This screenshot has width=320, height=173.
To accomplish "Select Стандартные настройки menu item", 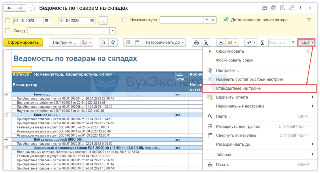I will (x=238, y=88).
